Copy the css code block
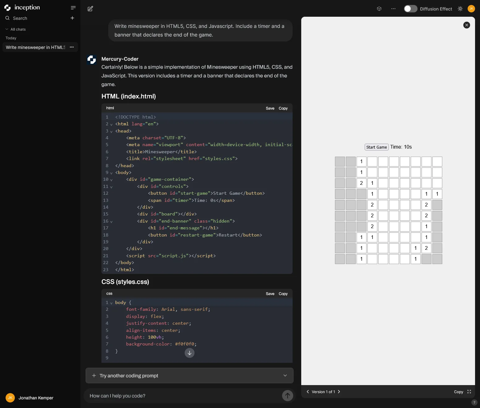 point(283,294)
